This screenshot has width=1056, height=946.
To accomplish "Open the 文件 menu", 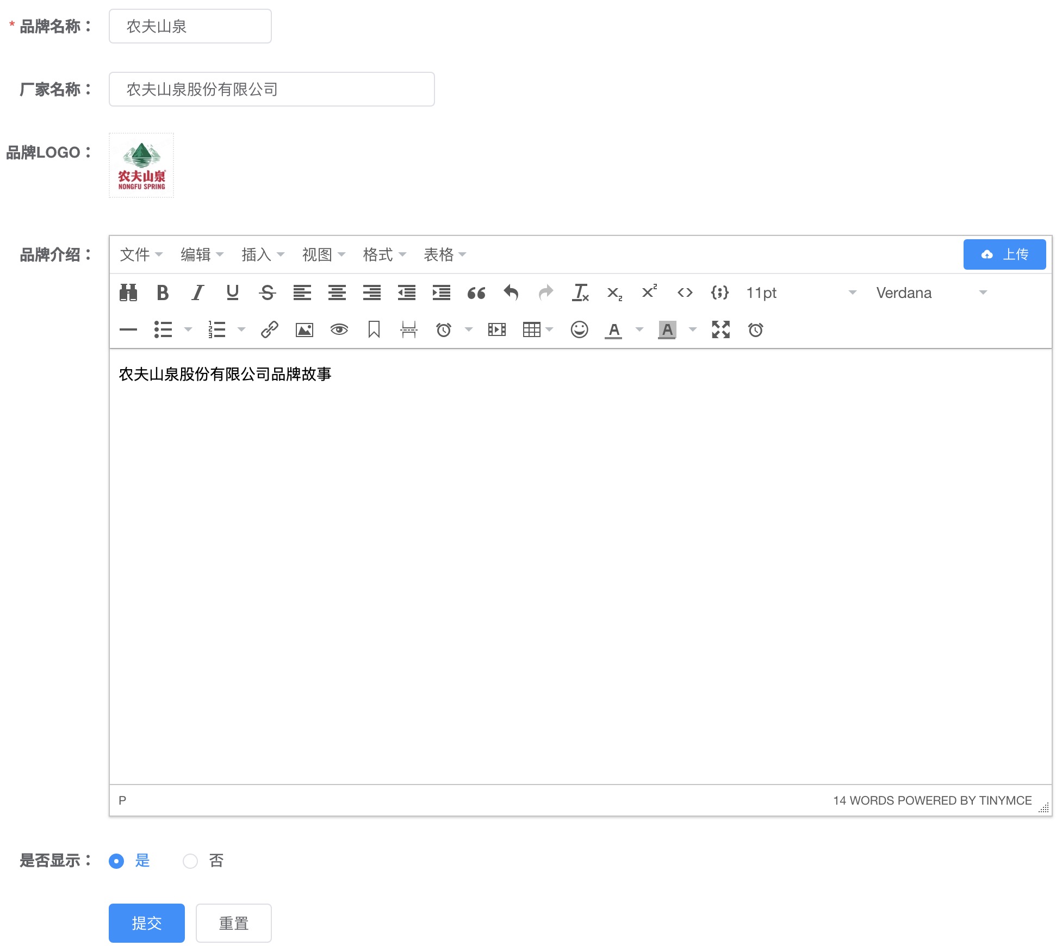I will tap(141, 254).
